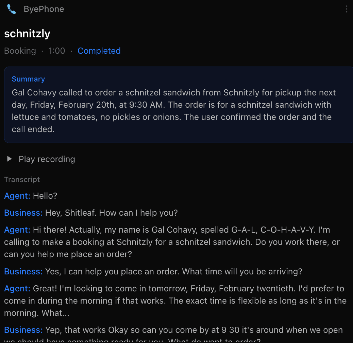This screenshot has height=343, width=353.
Task: Select the call title schnitzly
Action: click(x=27, y=33)
